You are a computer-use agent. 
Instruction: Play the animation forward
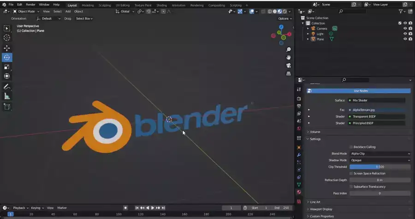coord(153,208)
